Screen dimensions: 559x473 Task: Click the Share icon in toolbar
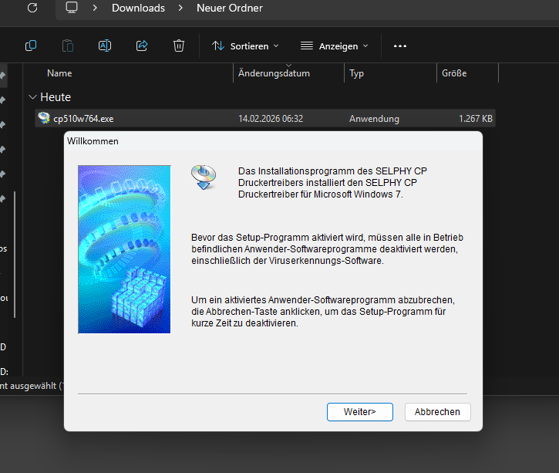click(142, 46)
